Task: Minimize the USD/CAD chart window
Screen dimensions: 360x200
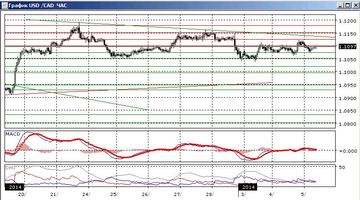Action: pos(341,5)
